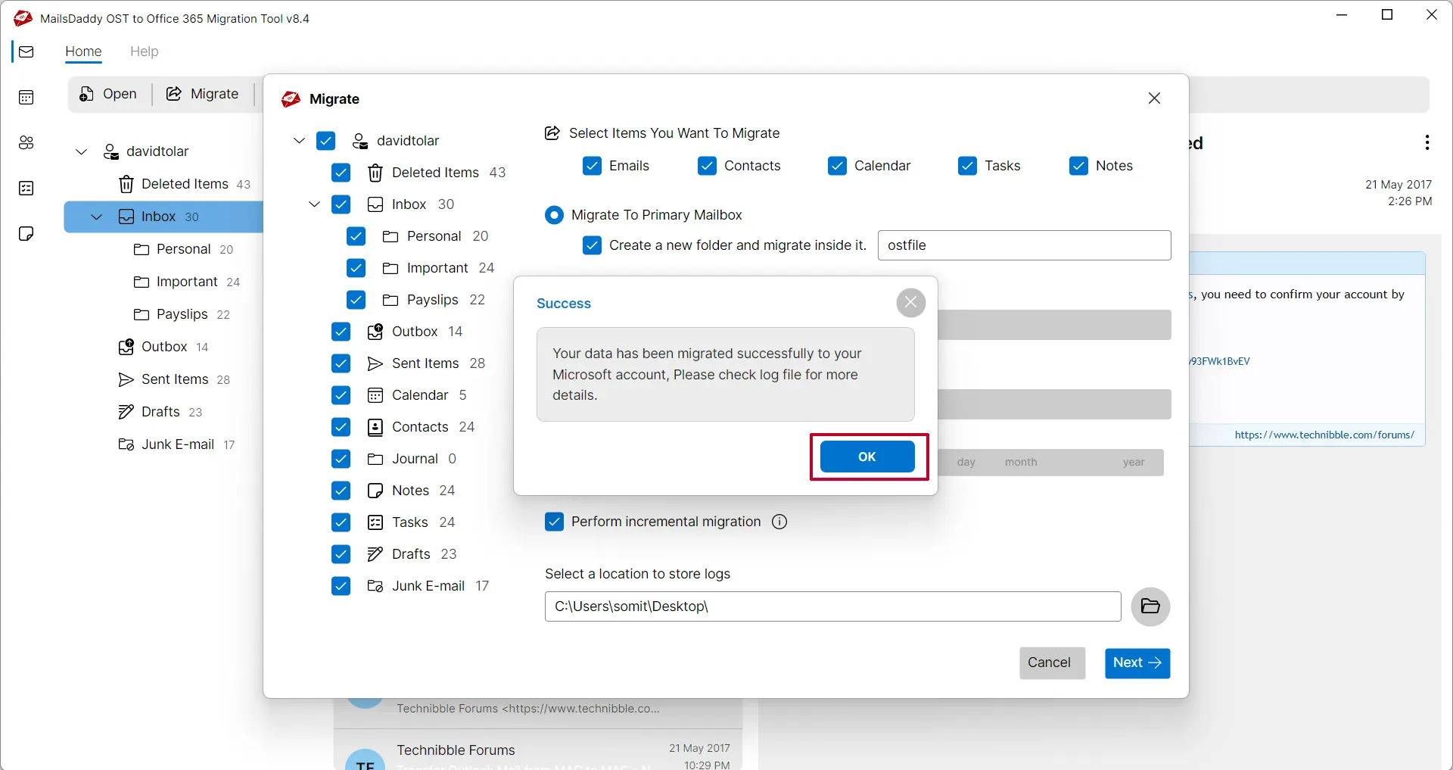Click the Next button
The image size is (1453, 770).
click(x=1137, y=662)
